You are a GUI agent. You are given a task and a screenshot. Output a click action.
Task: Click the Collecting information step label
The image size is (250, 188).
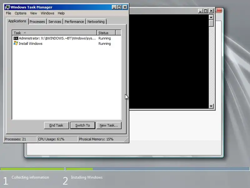tap(30, 177)
